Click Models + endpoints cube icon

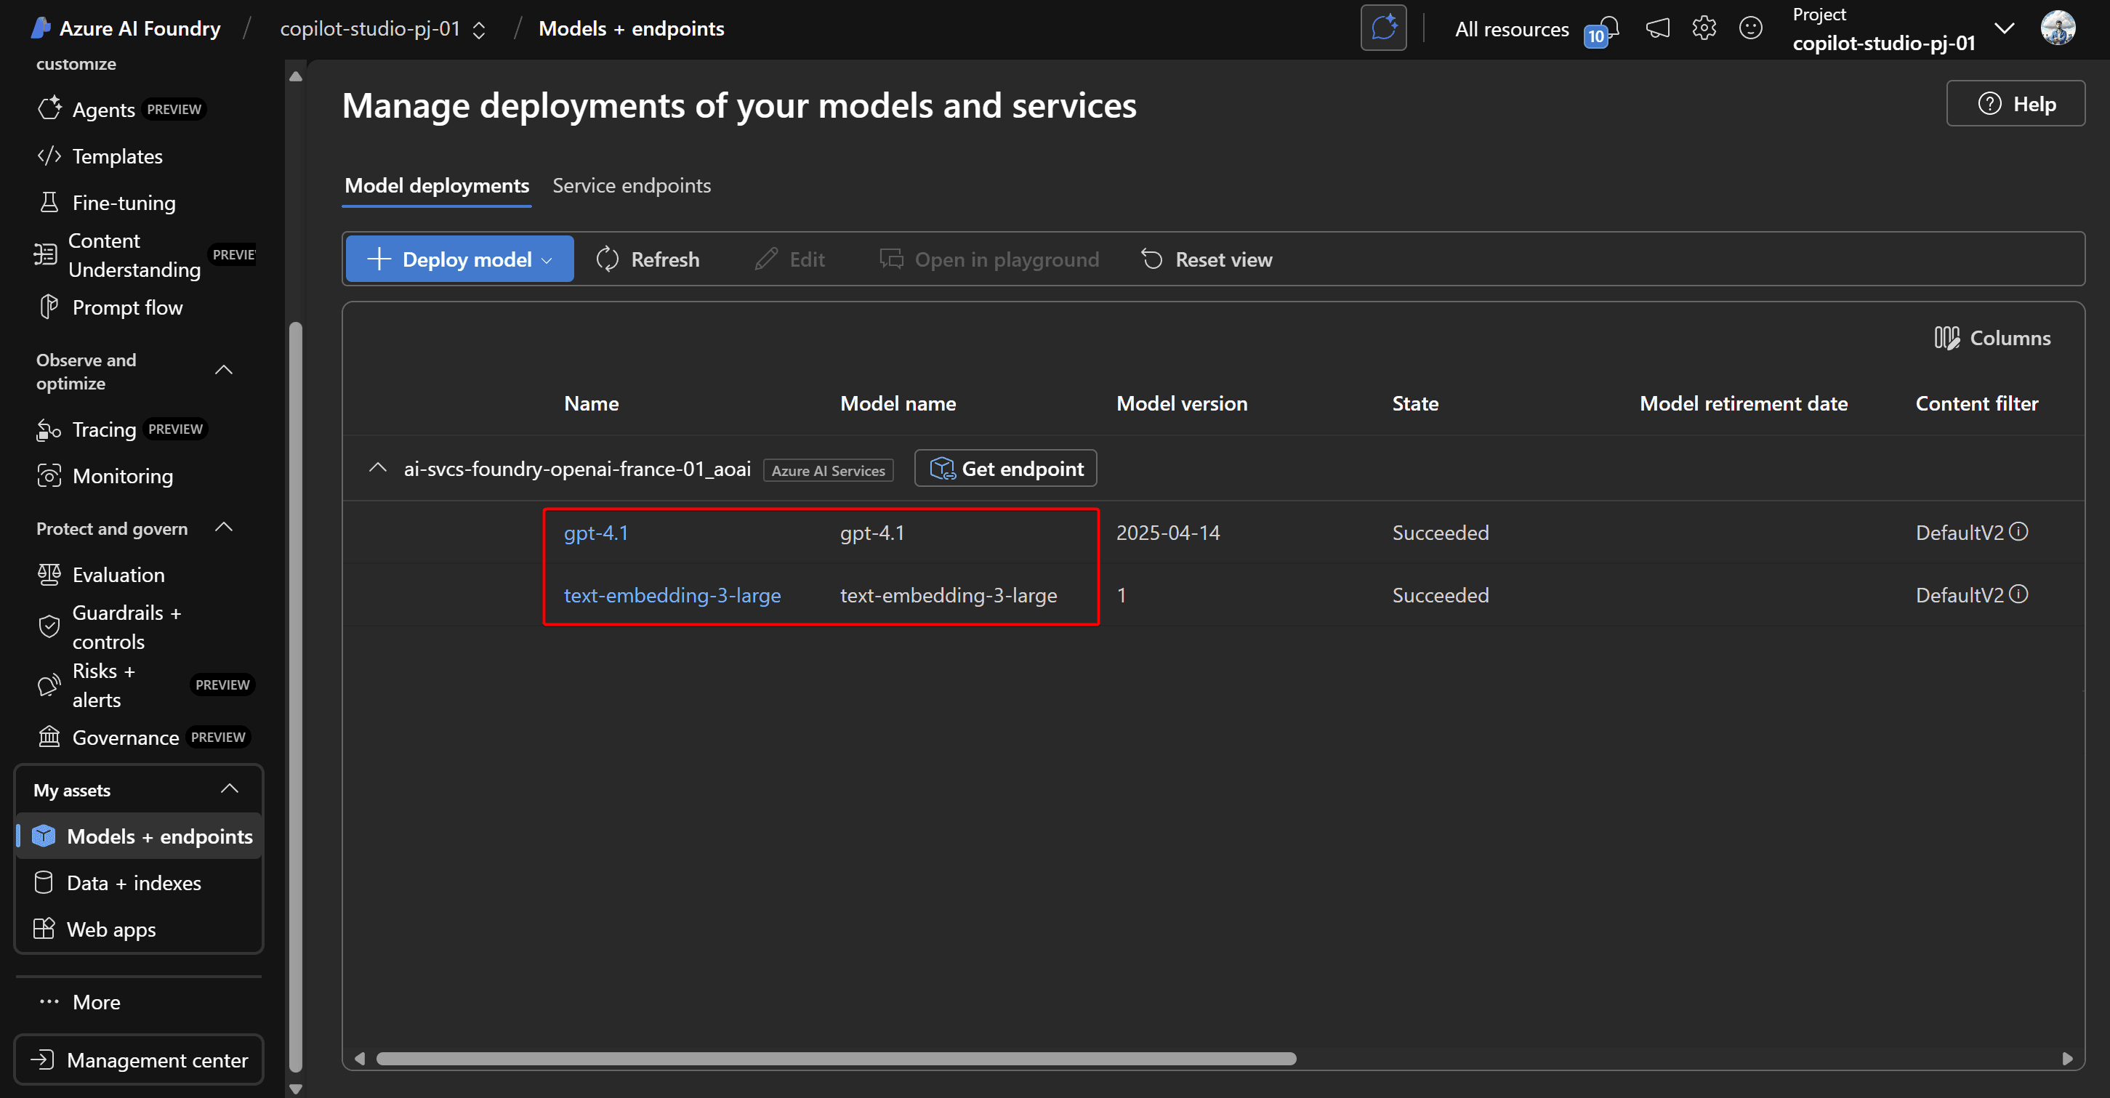[44, 835]
